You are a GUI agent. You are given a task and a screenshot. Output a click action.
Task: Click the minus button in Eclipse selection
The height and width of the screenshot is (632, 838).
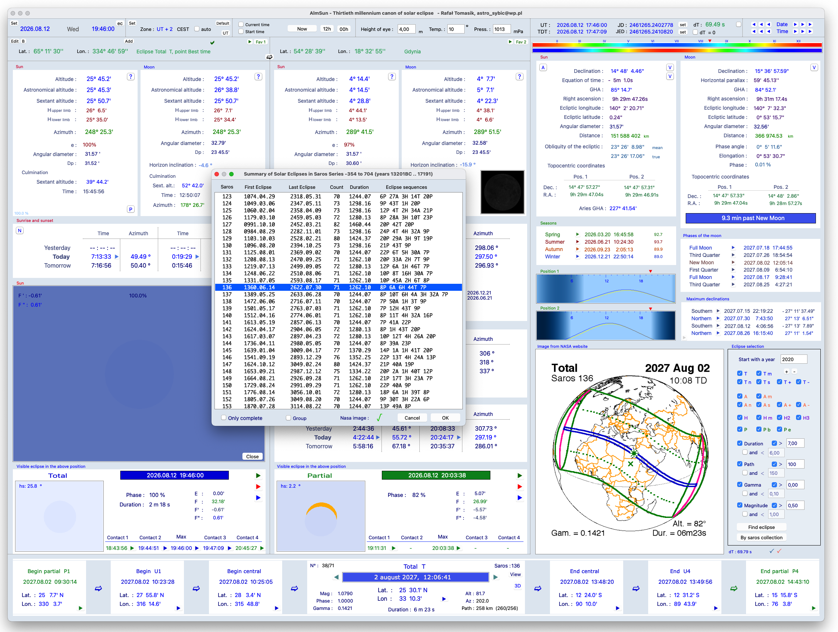(x=795, y=371)
